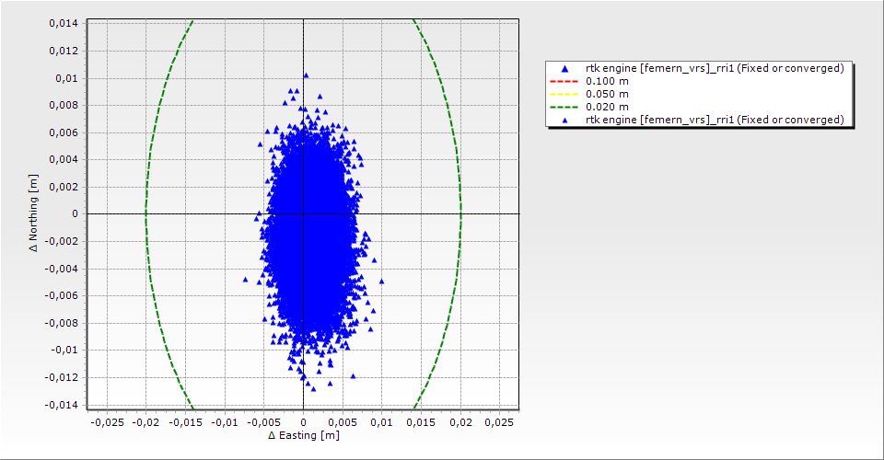
Task: Click the green dashed circle's right arc
Action: click(x=460, y=213)
